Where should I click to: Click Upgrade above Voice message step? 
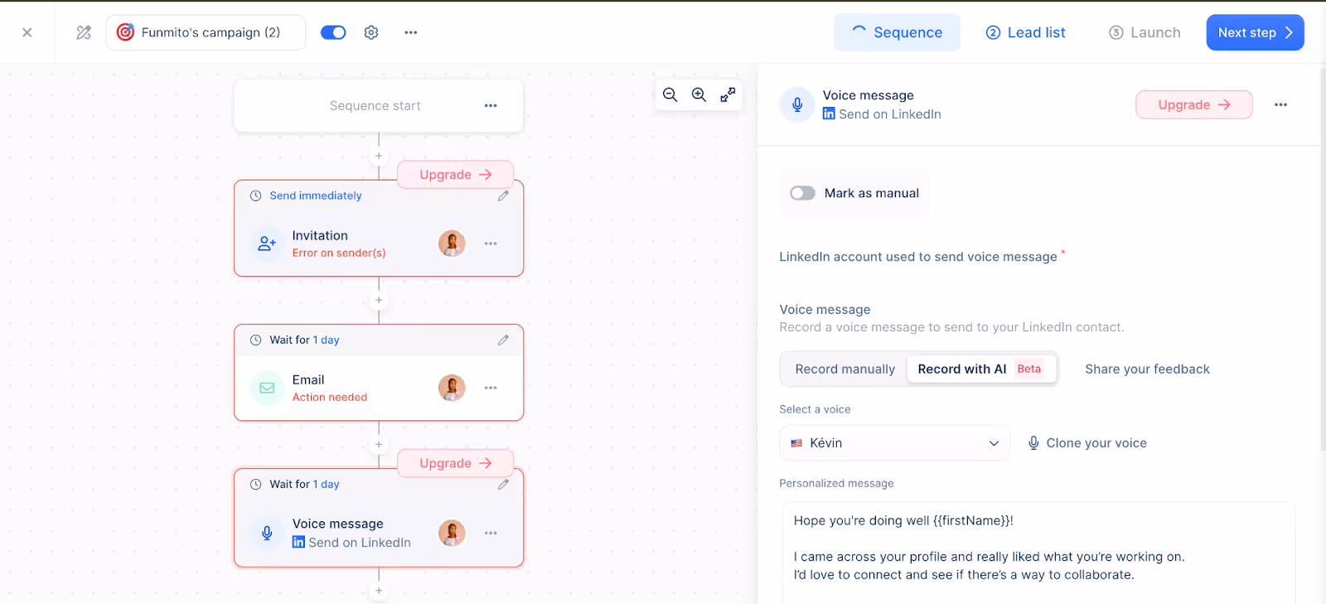tap(455, 463)
